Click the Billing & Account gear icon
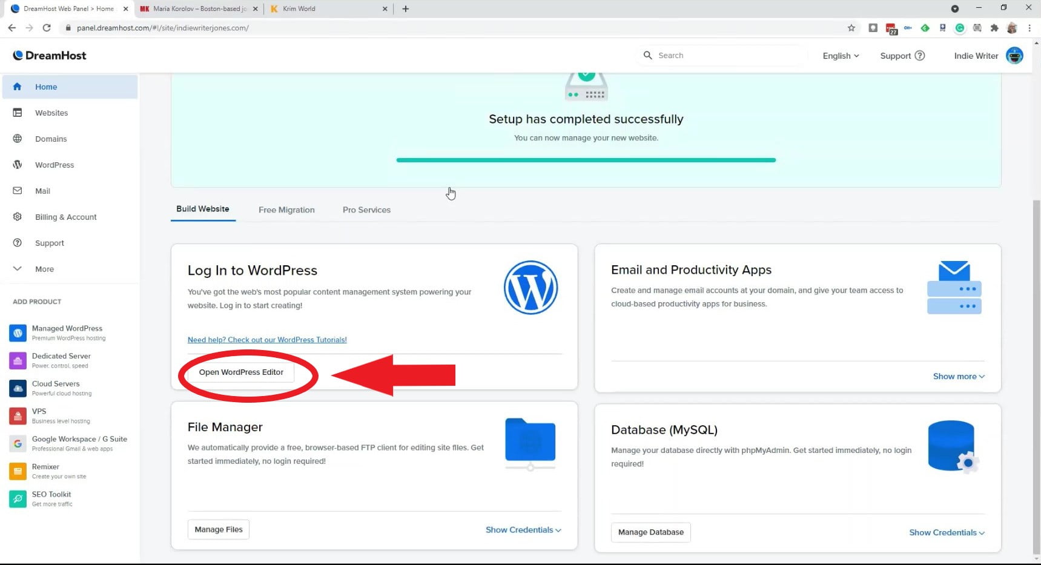Screen dimensions: 1041x565 pos(18,217)
